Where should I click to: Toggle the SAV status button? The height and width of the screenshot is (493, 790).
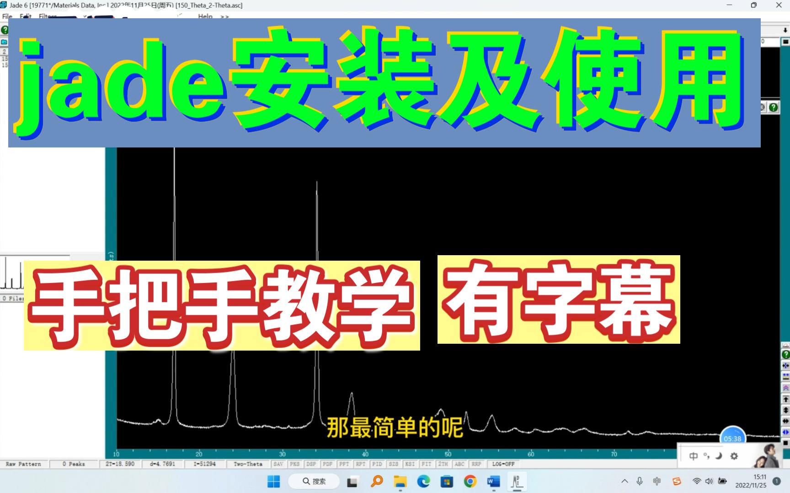point(278,464)
